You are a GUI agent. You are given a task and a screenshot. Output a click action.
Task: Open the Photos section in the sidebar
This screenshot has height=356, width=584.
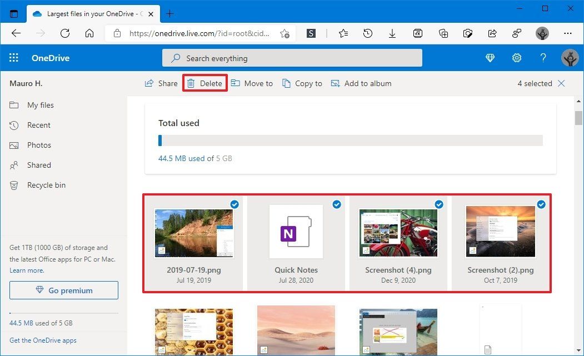pos(39,145)
